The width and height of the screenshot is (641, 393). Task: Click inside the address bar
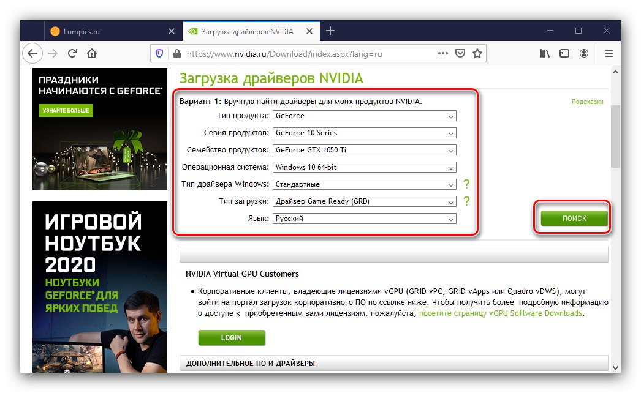point(306,53)
